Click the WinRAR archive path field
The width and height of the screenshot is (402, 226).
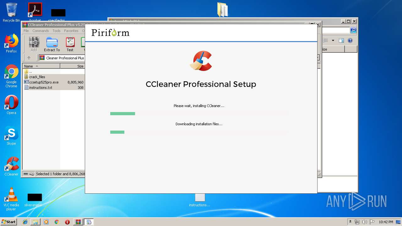click(x=62, y=58)
